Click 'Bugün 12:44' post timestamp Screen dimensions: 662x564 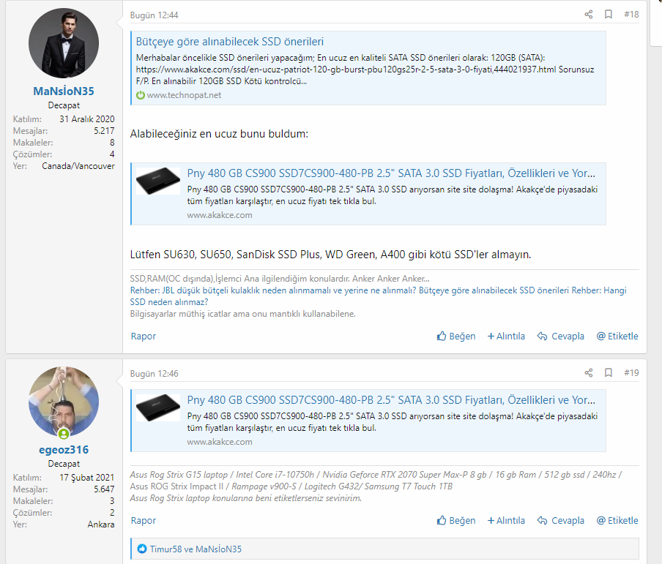point(154,15)
